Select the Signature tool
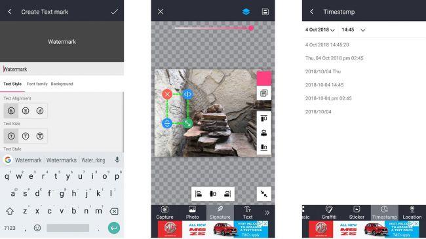The width and height of the screenshot is (426, 239). pyautogui.click(x=220, y=213)
